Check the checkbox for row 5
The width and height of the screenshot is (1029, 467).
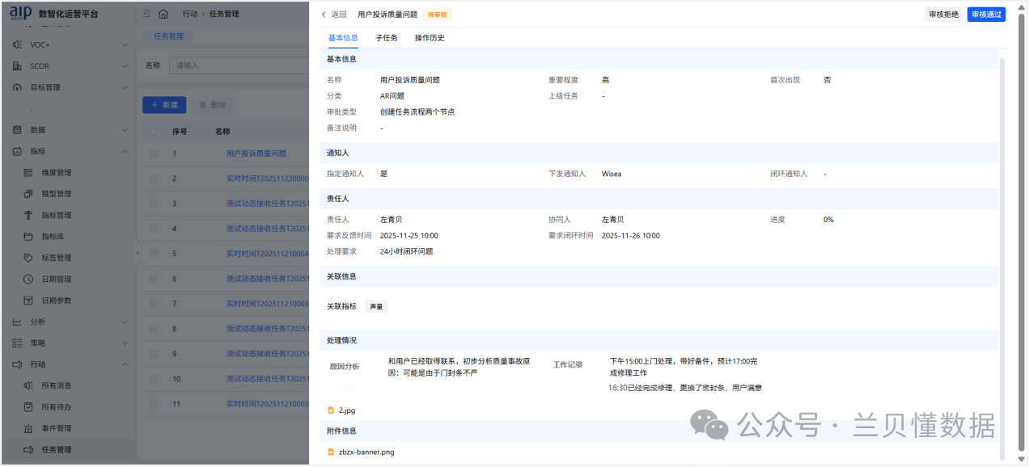click(x=154, y=254)
